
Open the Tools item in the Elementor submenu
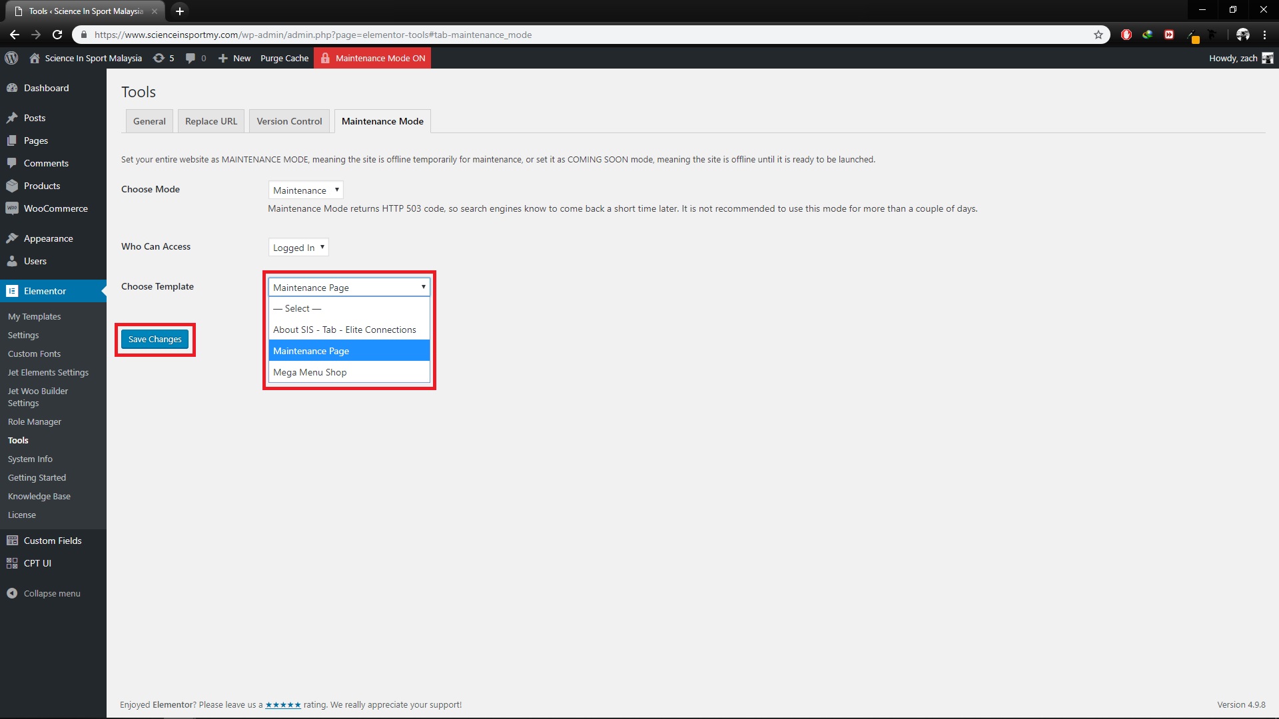click(18, 440)
